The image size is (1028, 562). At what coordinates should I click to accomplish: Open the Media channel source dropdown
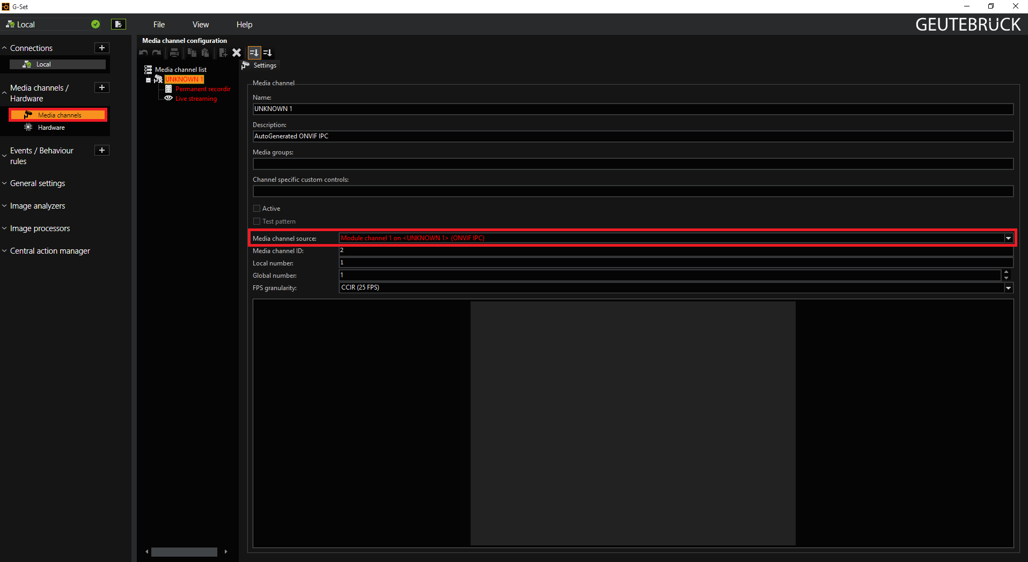coord(1008,238)
